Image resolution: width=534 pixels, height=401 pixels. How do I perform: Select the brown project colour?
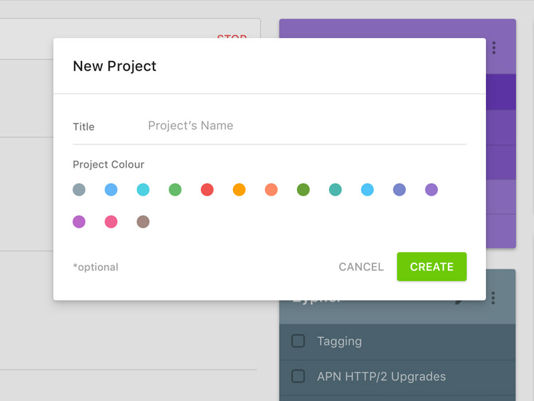(143, 222)
